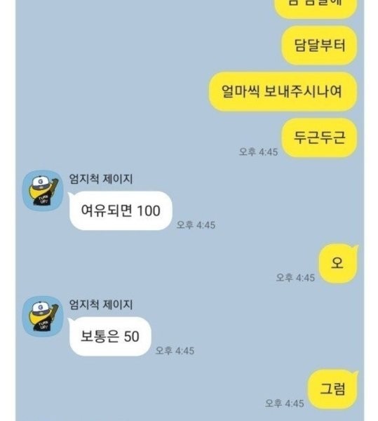Click timestamp 오후 4:45 beside the 그럼 bubble
The image size is (378, 421).
tap(285, 403)
